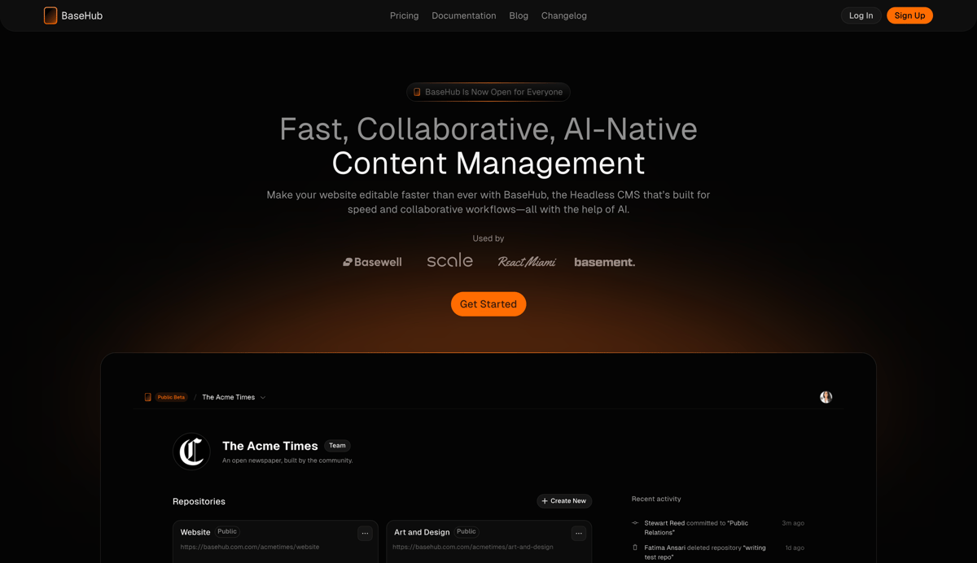The height and width of the screenshot is (563, 977).
Task: Open the Documentation page
Action: pyautogui.click(x=463, y=15)
